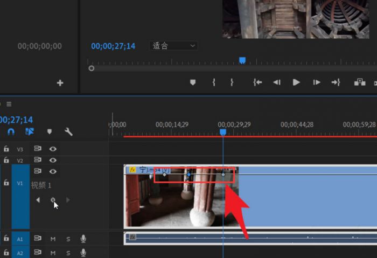
Task: Solo the A1 audio track
Action: [68, 238]
